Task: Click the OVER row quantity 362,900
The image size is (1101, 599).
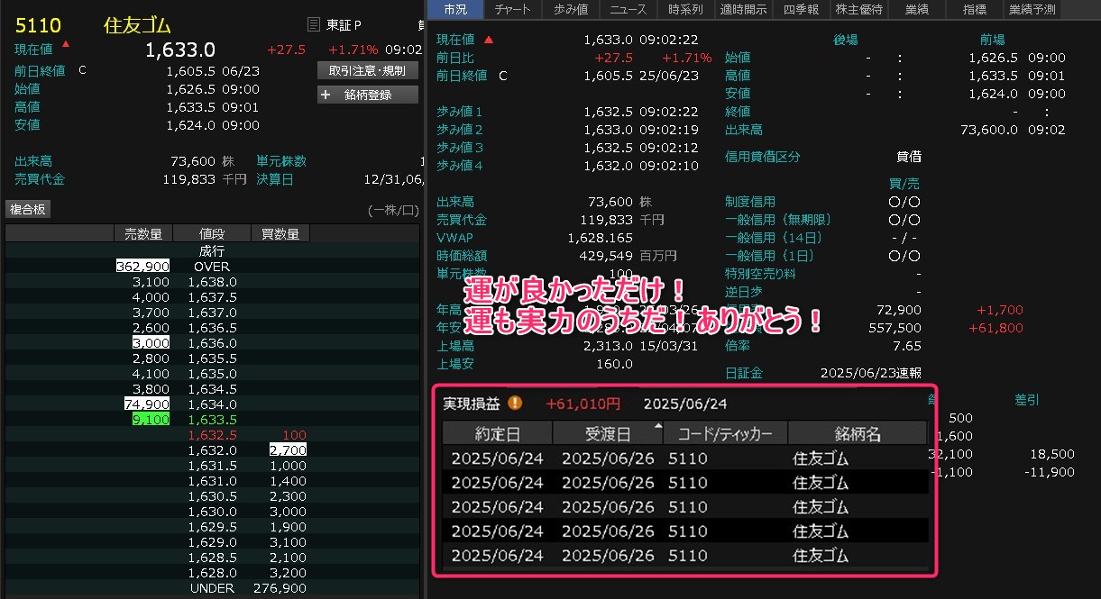Action: pyautogui.click(x=142, y=267)
